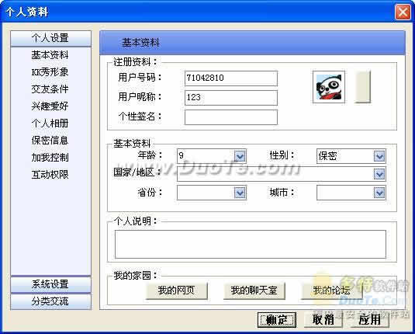Open KK秀形象 settings page
Screen dimensions: 415x334
(x=50, y=71)
